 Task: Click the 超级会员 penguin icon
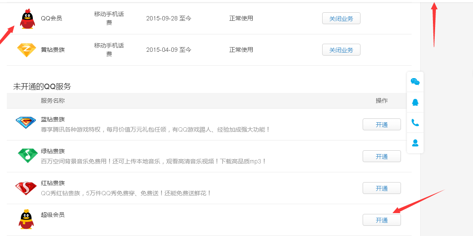[x=26, y=219]
